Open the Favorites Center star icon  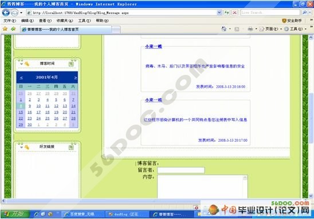coord(5,29)
